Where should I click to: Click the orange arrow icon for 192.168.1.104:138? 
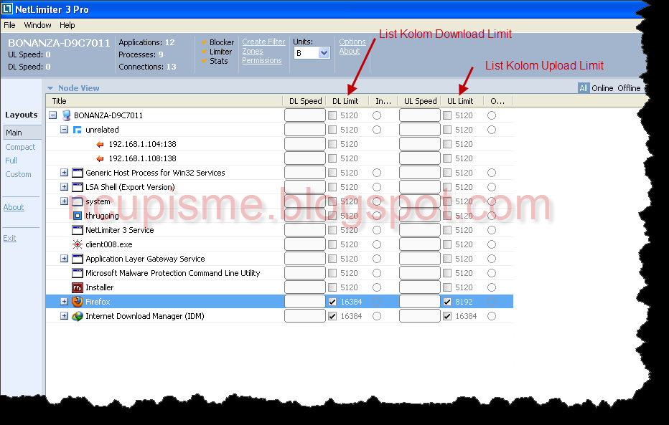(x=100, y=144)
